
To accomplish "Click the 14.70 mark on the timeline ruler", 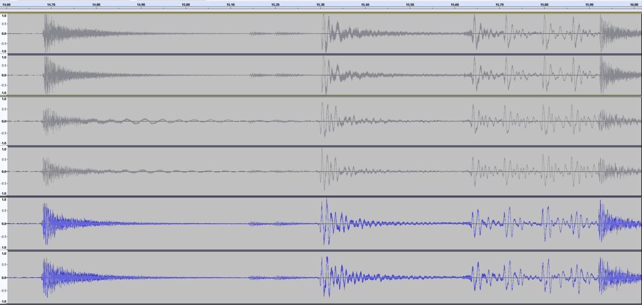I will coord(51,5).
